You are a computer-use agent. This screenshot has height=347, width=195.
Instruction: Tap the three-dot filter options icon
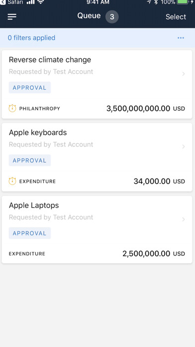click(181, 38)
